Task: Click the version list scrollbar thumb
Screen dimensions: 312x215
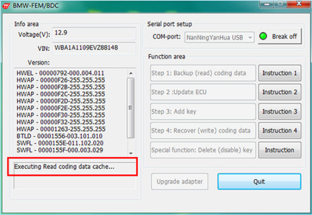Action: pos(130,108)
